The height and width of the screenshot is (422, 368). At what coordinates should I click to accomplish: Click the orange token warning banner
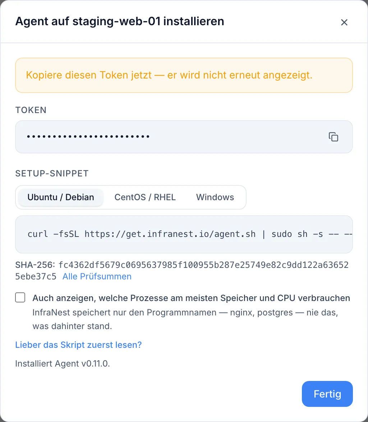pyautogui.click(x=184, y=75)
